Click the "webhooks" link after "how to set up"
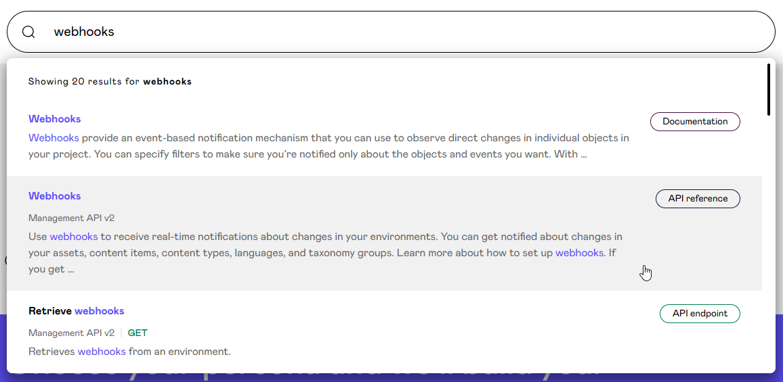The width and height of the screenshot is (783, 382). click(579, 253)
